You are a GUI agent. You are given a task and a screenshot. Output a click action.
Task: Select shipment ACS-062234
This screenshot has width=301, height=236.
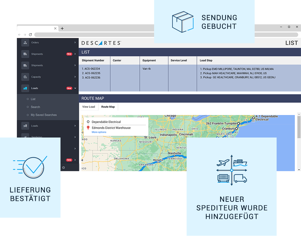(91, 68)
